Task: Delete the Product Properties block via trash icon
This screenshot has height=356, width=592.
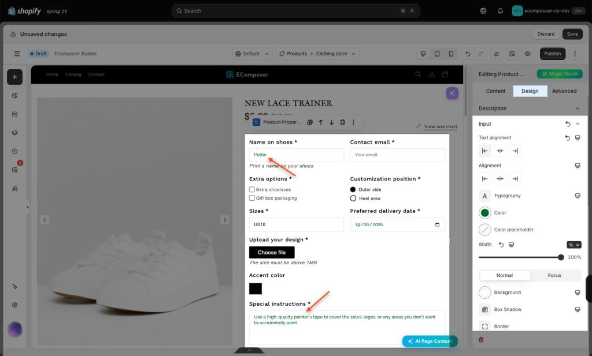Action: [342, 122]
